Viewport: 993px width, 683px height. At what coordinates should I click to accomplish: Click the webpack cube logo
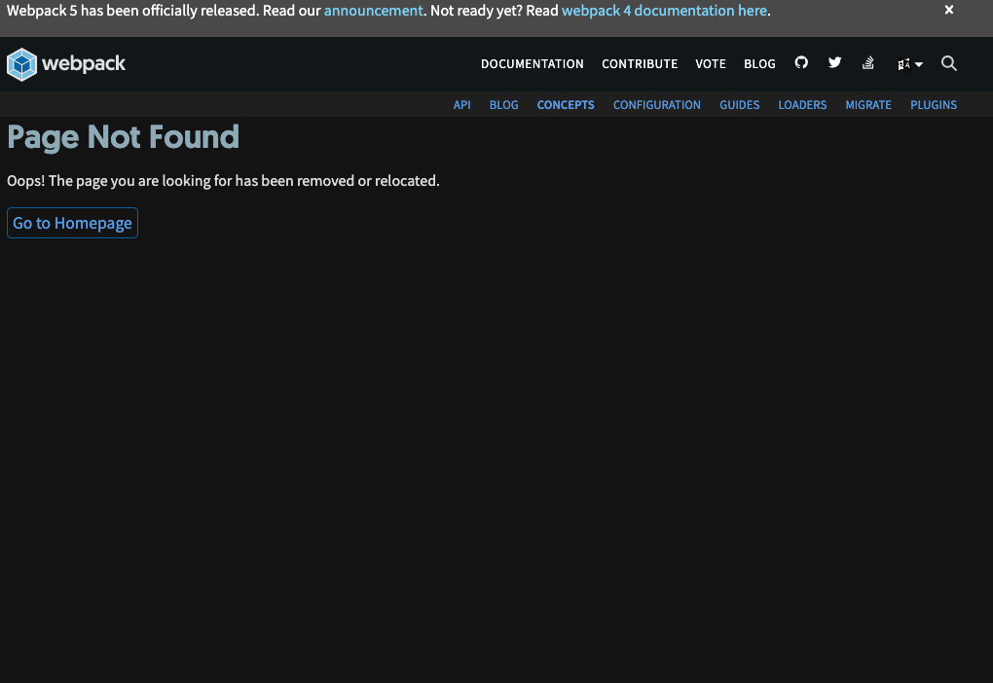click(22, 64)
